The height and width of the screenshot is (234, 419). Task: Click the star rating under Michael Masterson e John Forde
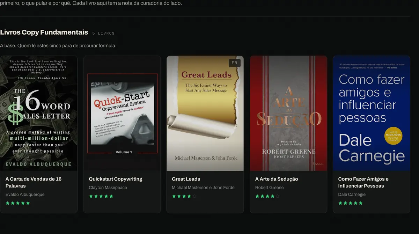(x=184, y=196)
